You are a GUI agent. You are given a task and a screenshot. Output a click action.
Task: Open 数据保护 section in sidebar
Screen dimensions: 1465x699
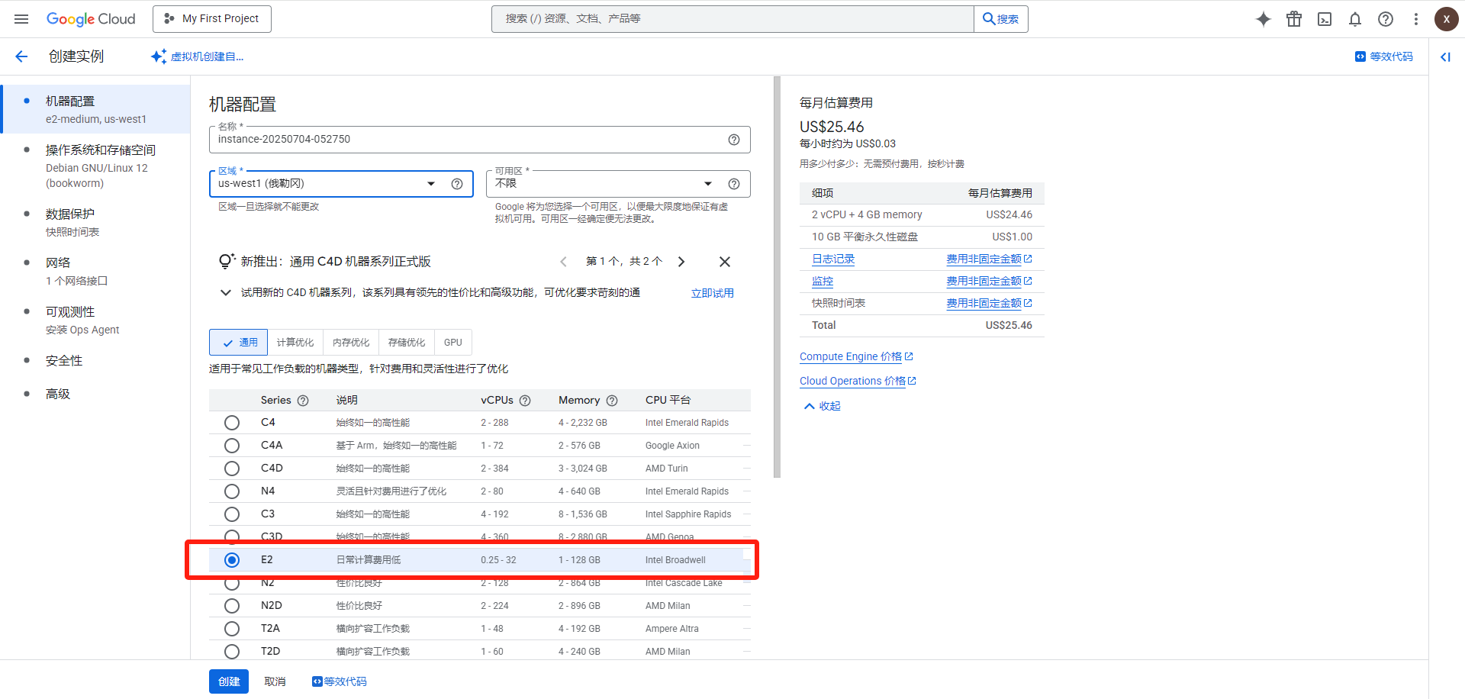click(x=96, y=223)
